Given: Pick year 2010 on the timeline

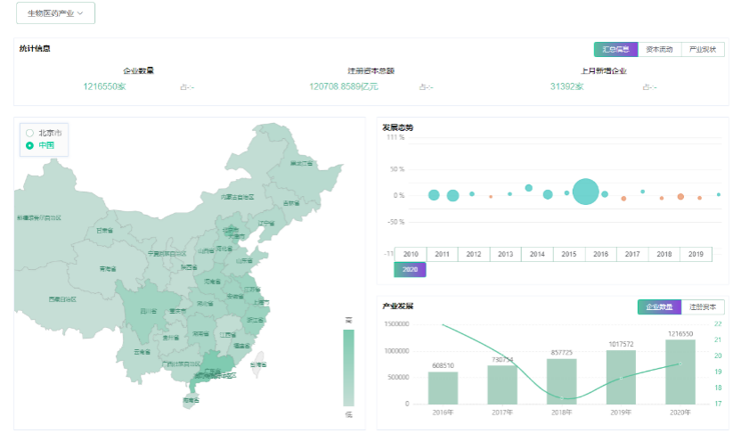Looking at the screenshot, I should (x=411, y=255).
